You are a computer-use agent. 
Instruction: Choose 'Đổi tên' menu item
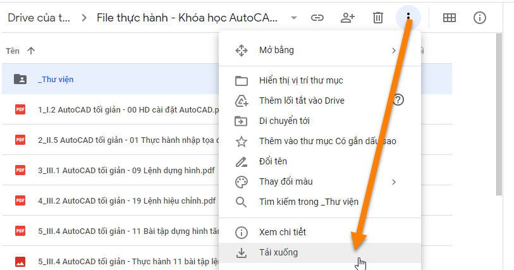click(320, 161)
